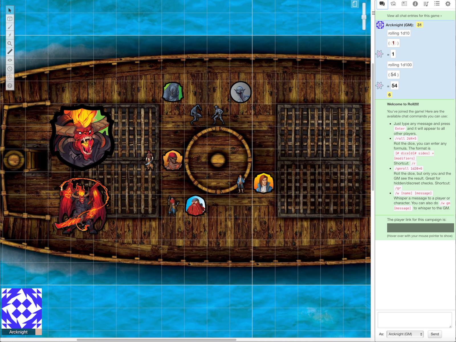Image resolution: width=456 pixels, height=342 pixels.
Task: Open the dice rolling tool
Action: (10, 77)
